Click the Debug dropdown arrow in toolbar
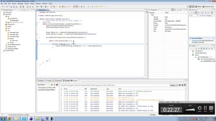Viewport: 216px width, 121px height. [39, 7]
